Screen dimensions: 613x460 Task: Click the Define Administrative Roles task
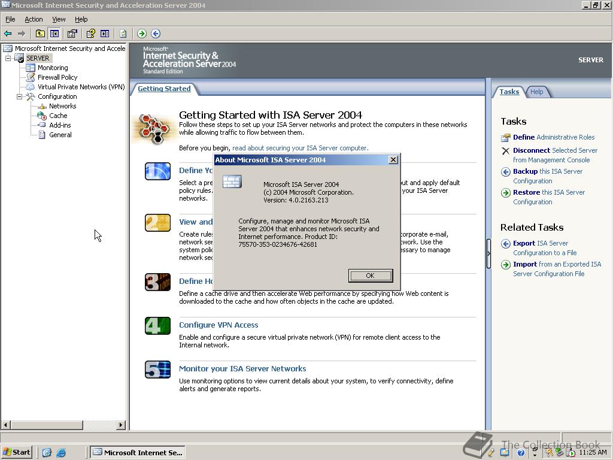(x=554, y=137)
